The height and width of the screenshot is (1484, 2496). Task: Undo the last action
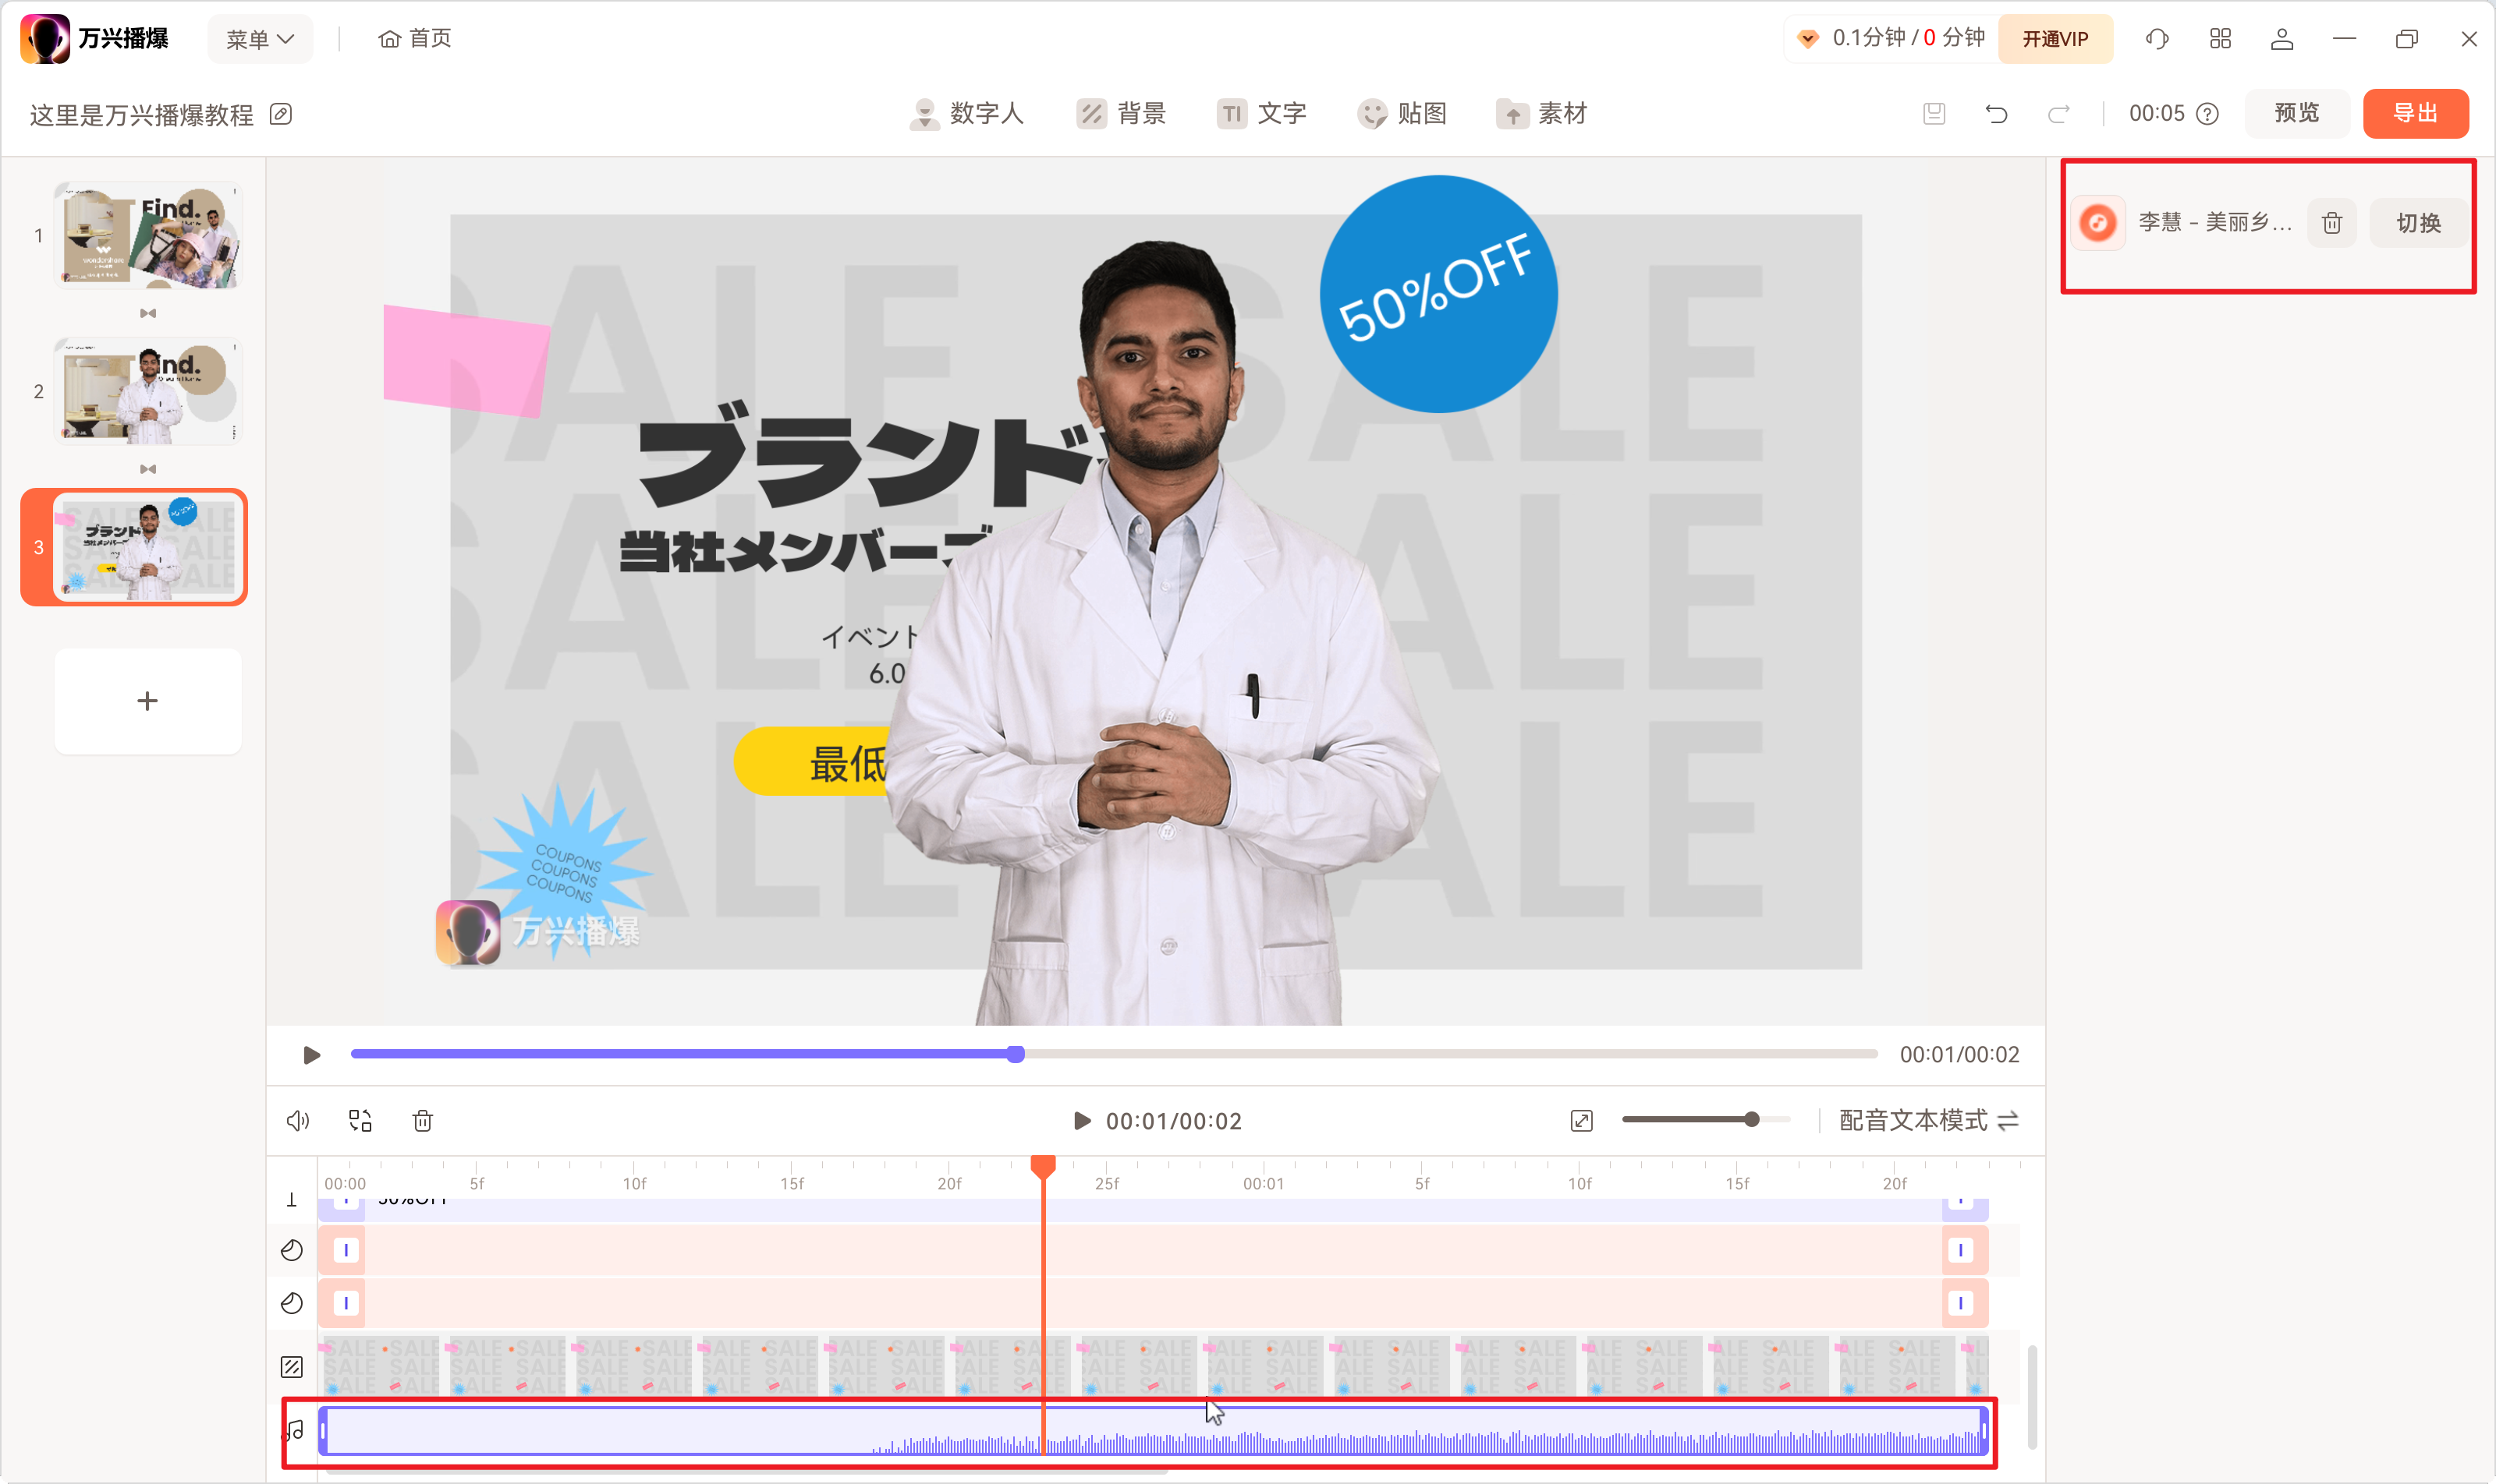click(1997, 114)
